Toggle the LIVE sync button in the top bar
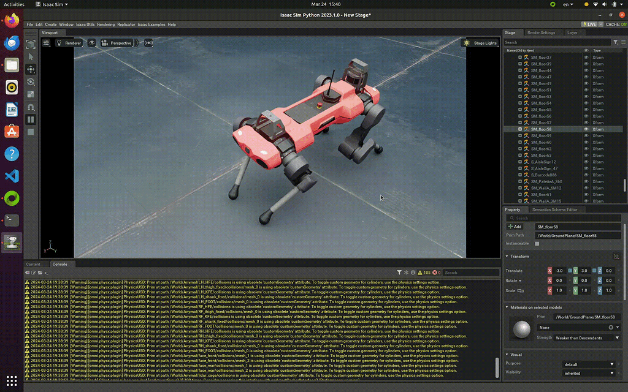 click(x=590, y=24)
